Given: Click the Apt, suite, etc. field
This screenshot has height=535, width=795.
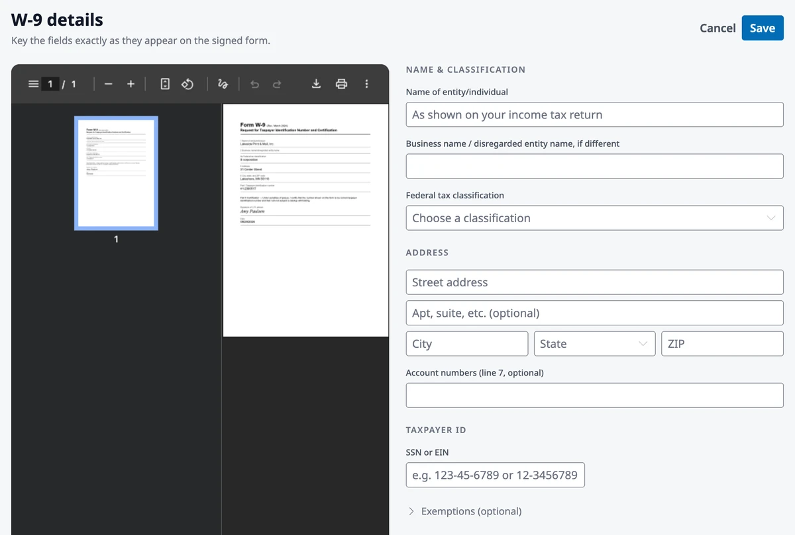Looking at the screenshot, I should [x=594, y=313].
